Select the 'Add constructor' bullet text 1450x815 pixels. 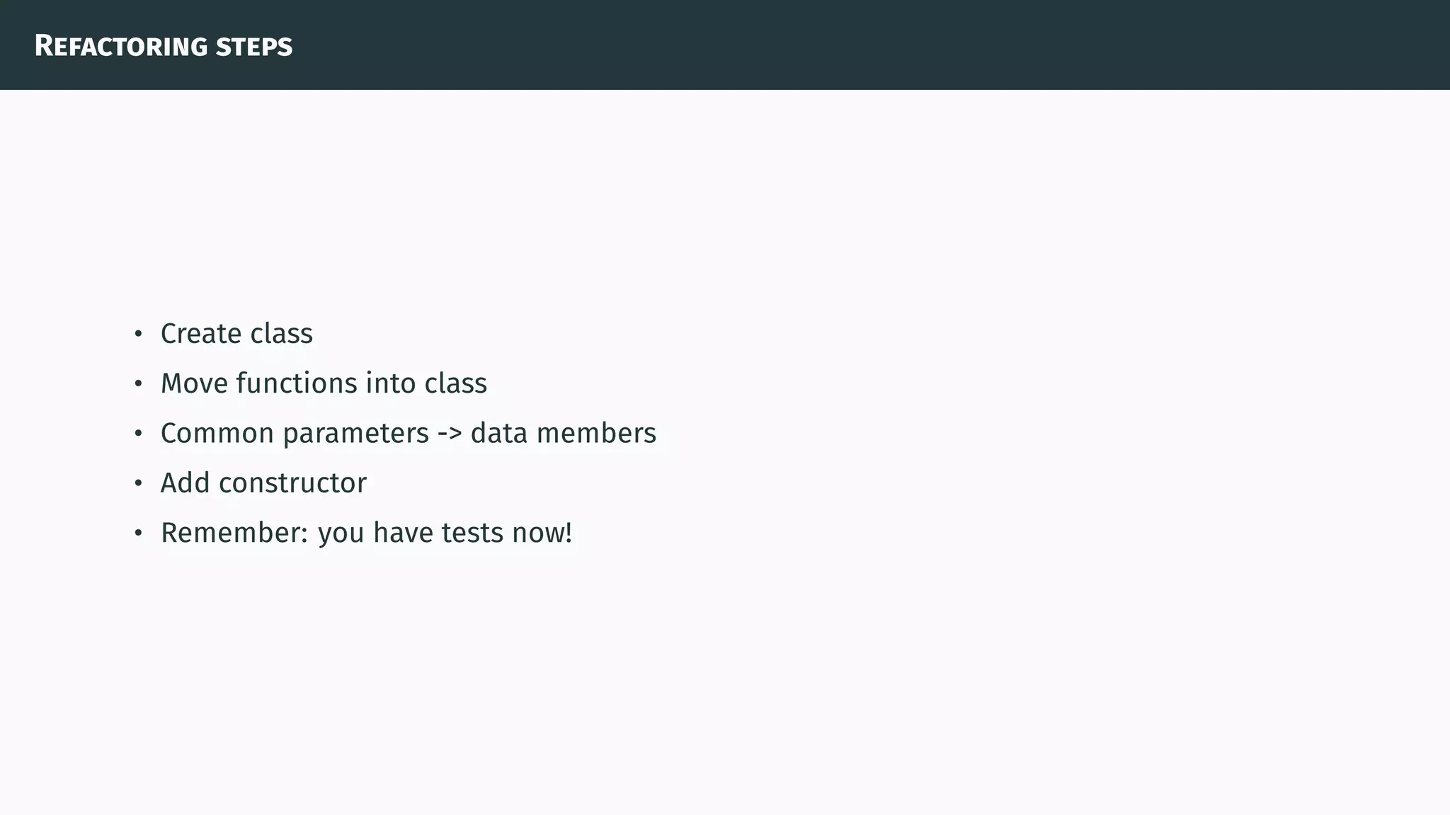tap(263, 483)
